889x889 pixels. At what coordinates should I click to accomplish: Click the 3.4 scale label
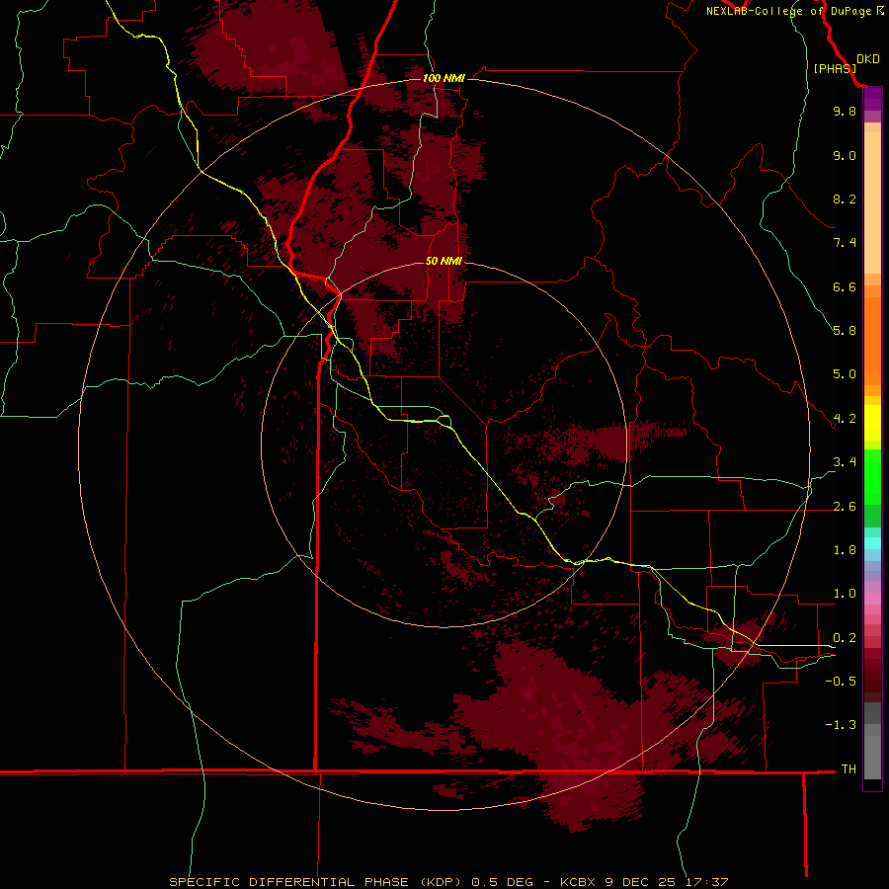point(845,462)
